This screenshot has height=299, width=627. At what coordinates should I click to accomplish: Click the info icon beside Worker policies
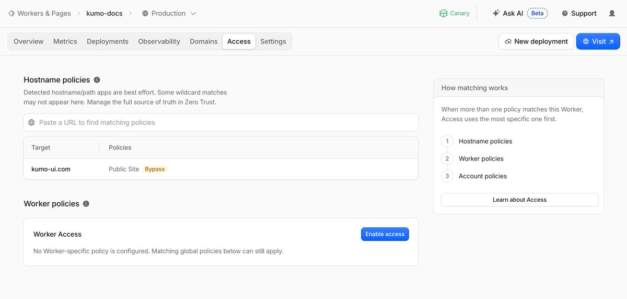click(86, 204)
